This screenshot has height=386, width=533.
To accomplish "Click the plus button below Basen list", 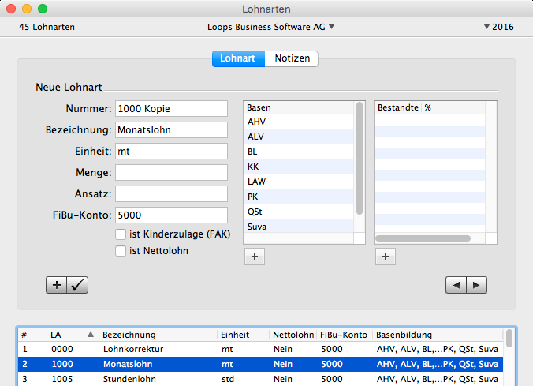I will 254,257.
